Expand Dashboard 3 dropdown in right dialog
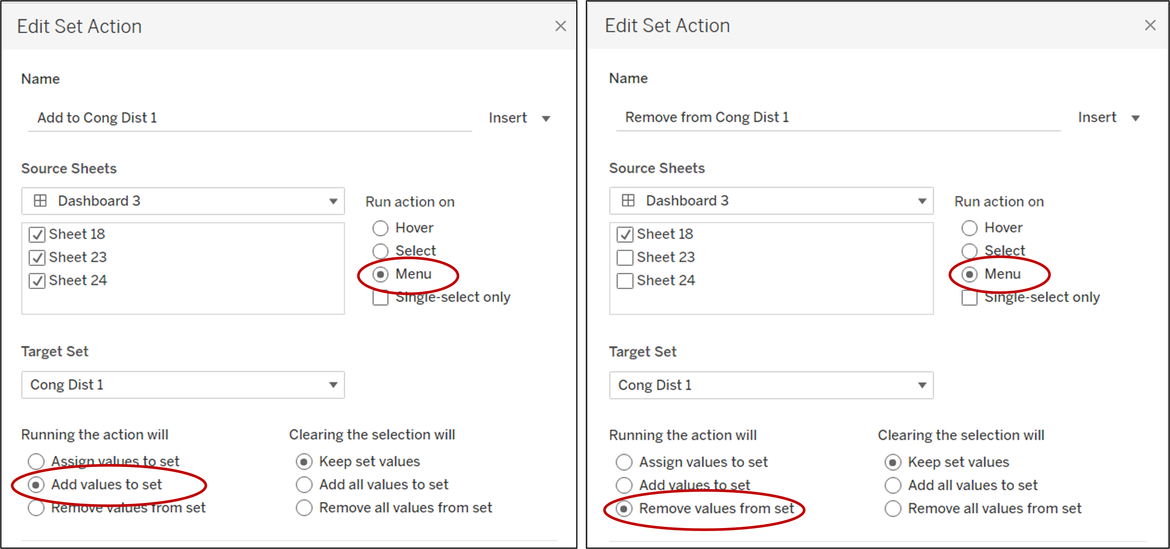This screenshot has height=549, width=1170. (x=771, y=201)
